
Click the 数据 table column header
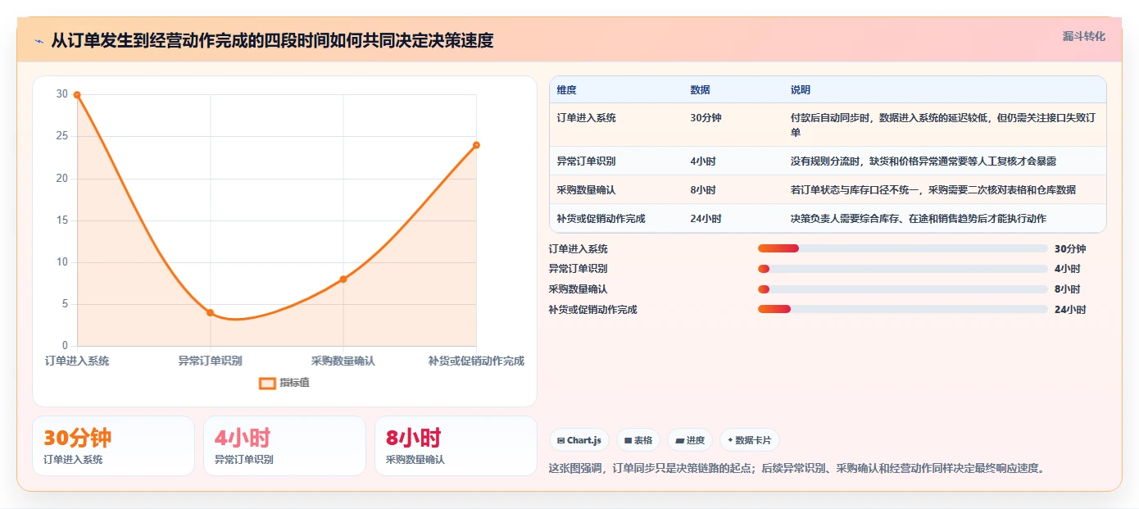pos(700,90)
